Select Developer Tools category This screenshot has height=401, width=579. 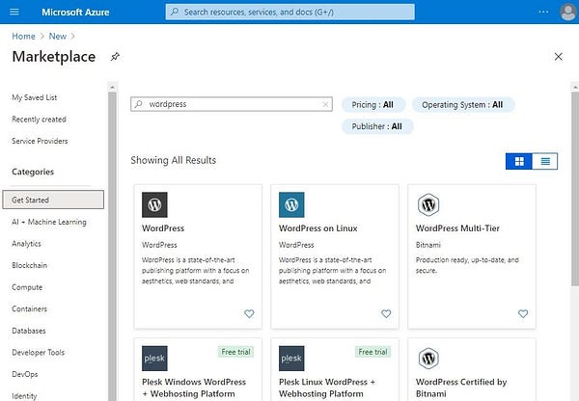(x=38, y=353)
